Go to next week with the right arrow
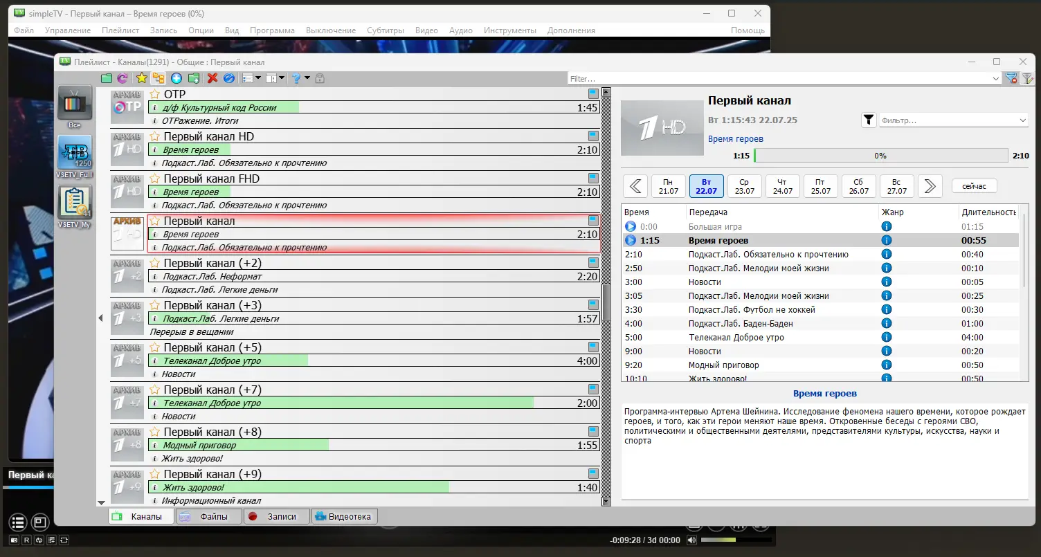 click(x=930, y=186)
